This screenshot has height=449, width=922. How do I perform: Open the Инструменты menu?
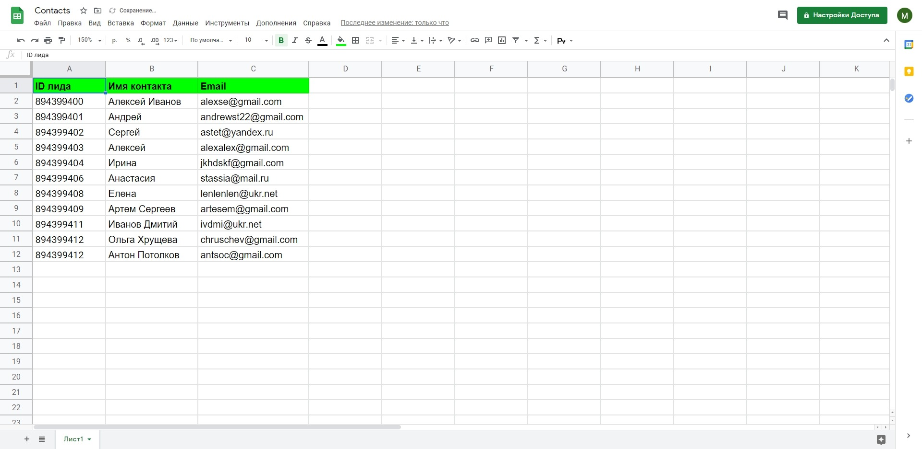coord(227,23)
